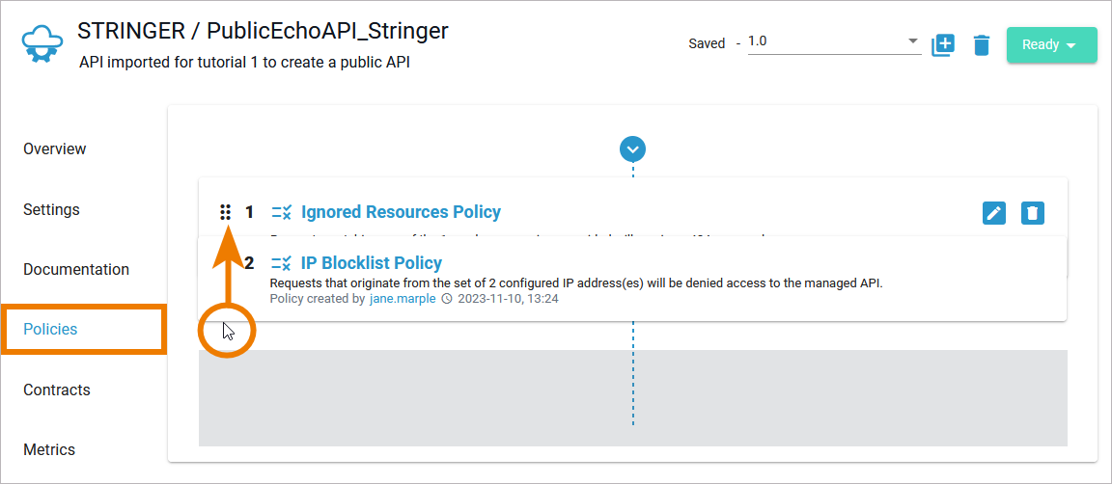
Task: Open the Contracts tab
Action: (57, 390)
